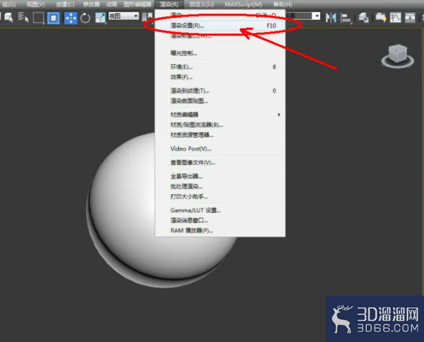
Task: Choose 全景导出器... menu entry
Action: [220, 177]
